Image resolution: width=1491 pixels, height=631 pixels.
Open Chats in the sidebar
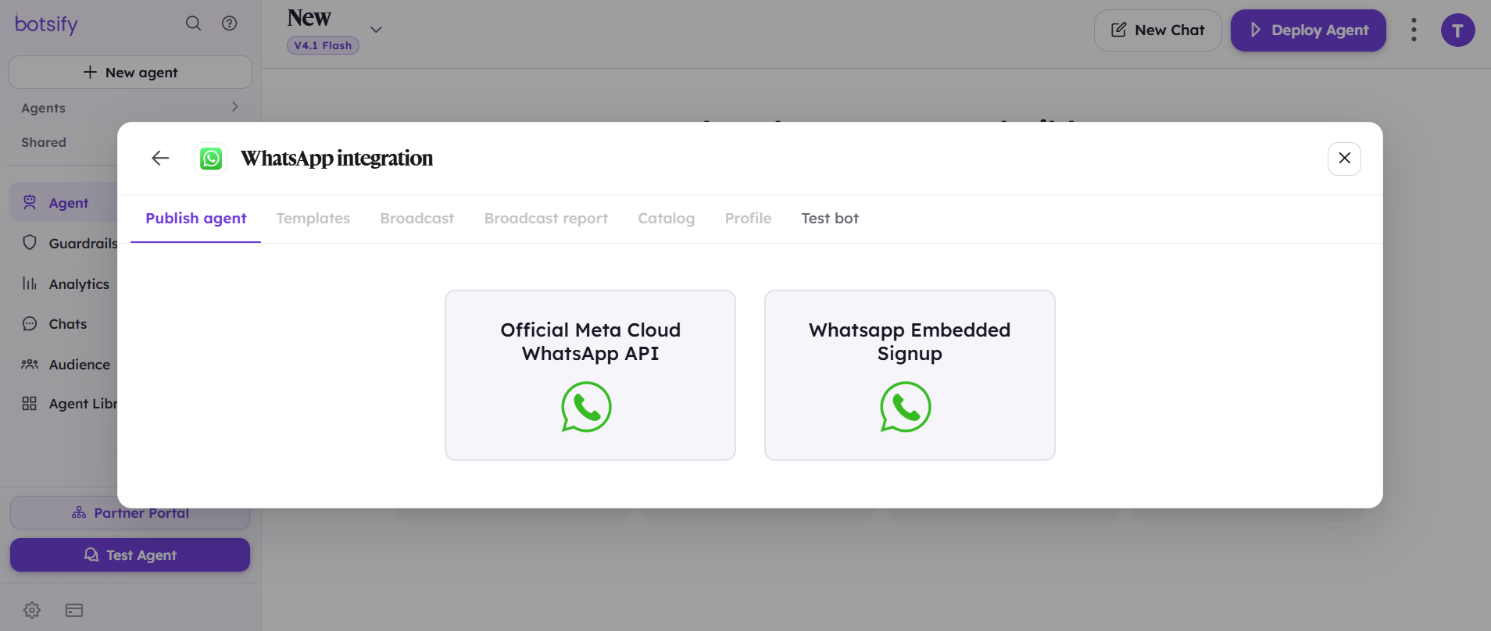(68, 324)
